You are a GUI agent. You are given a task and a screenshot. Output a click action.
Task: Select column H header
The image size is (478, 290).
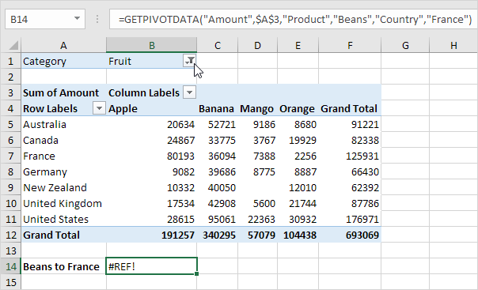tap(453, 45)
